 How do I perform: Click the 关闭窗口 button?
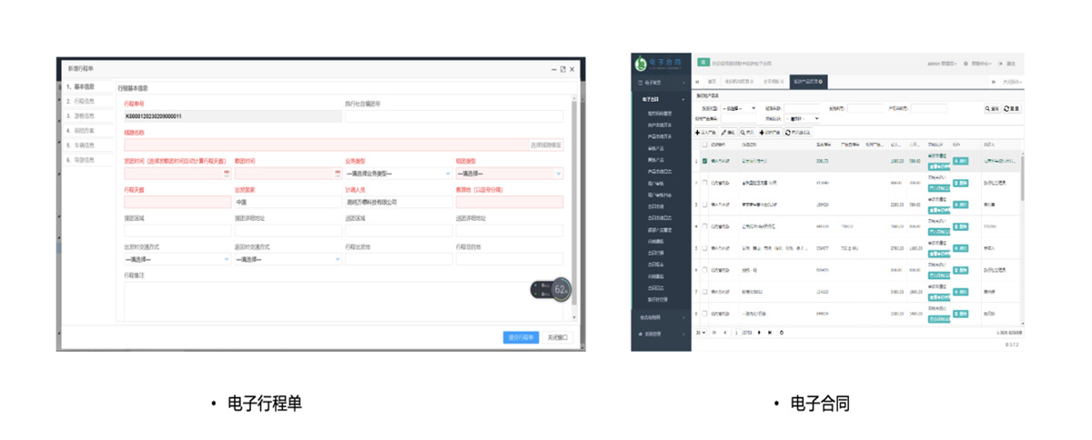pos(557,337)
